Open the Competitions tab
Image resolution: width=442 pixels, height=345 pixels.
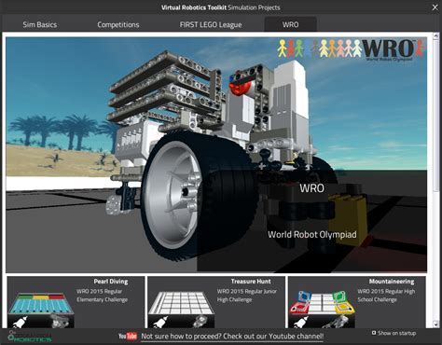(x=118, y=24)
